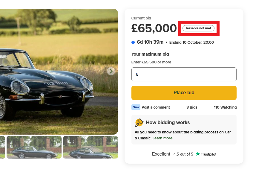View the 3 Bids history link
The image size is (253, 169).
pos(192,107)
